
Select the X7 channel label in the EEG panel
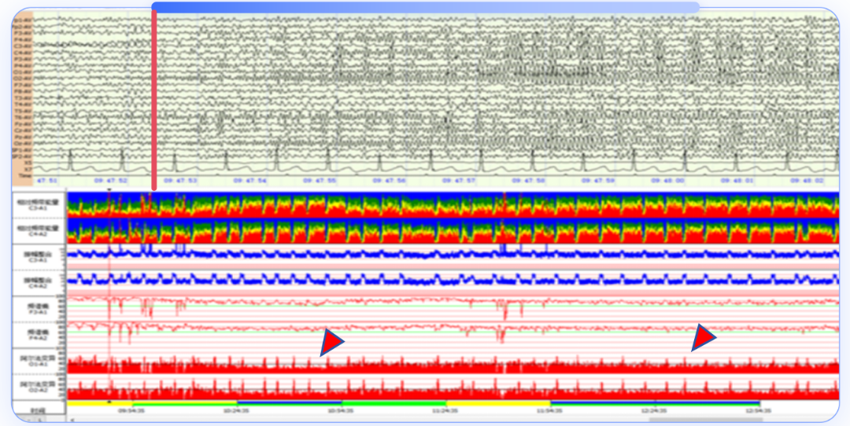click(28, 168)
